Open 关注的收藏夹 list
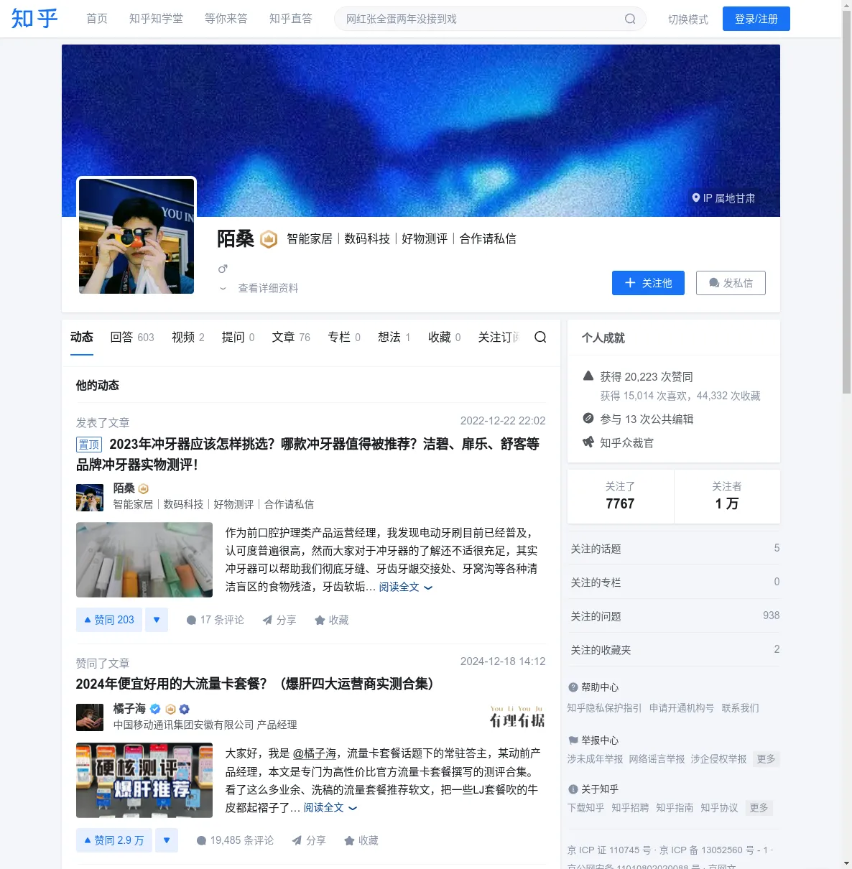Image resolution: width=852 pixels, height=869 pixels. [674, 649]
